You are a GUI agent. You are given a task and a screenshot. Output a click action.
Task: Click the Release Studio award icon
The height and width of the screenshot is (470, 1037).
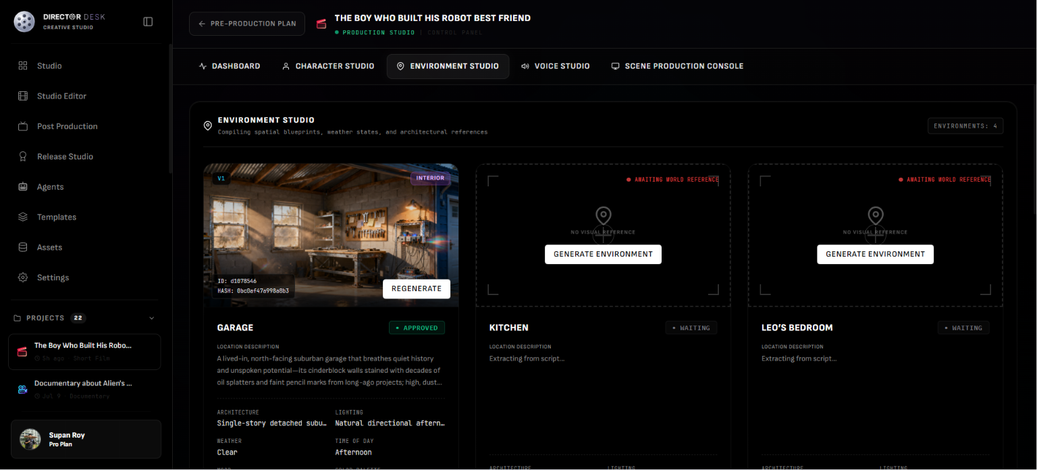pos(23,157)
